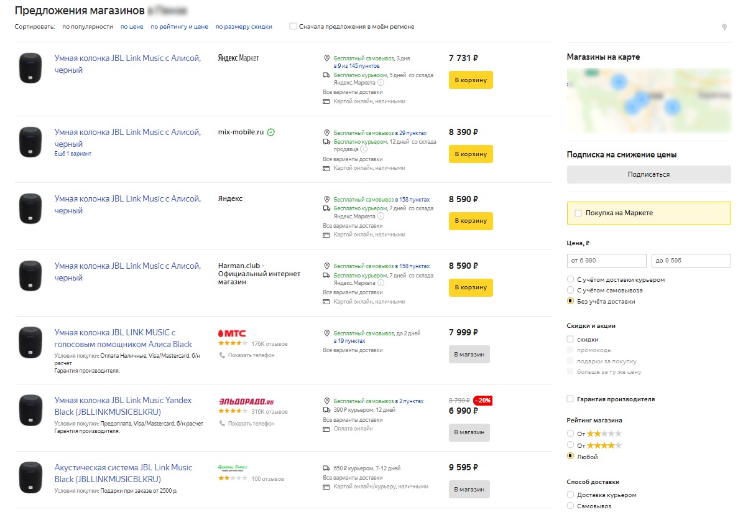
Task: Add Яндекс Маркет 7 731 ₽ offer to cart
Action: (471, 80)
